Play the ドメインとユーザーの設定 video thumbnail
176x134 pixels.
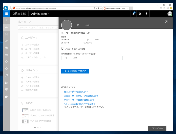coord(25,116)
